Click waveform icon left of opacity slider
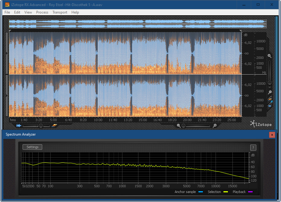 pyautogui.click(x=19, y=126)
